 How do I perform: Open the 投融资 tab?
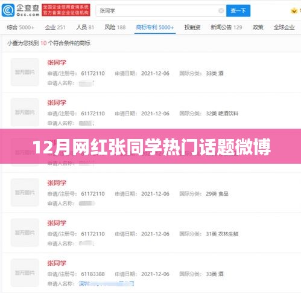coord(192,27)
